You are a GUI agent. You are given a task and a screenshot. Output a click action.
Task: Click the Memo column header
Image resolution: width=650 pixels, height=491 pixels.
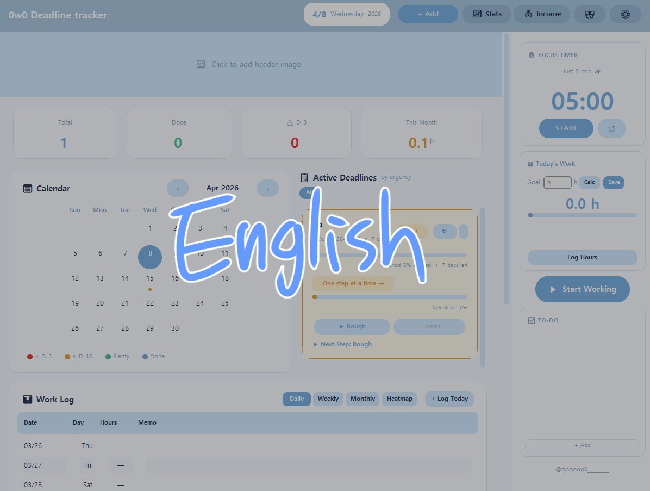pos(147,422)
